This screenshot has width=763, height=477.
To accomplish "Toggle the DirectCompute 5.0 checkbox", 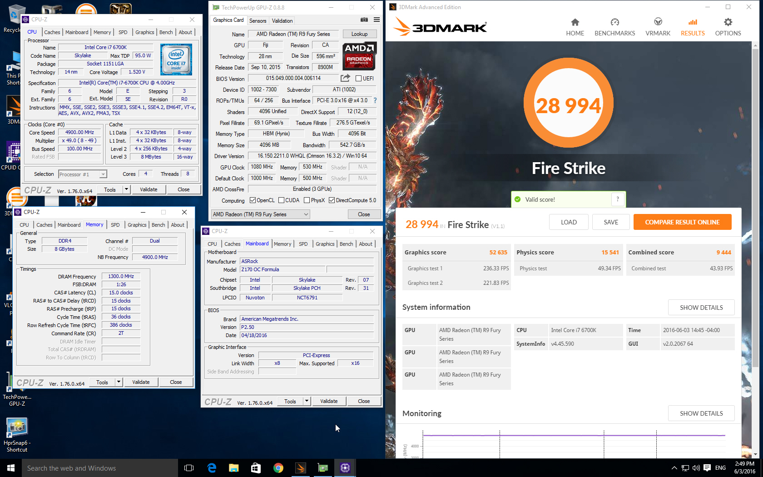I will [332, 200].
